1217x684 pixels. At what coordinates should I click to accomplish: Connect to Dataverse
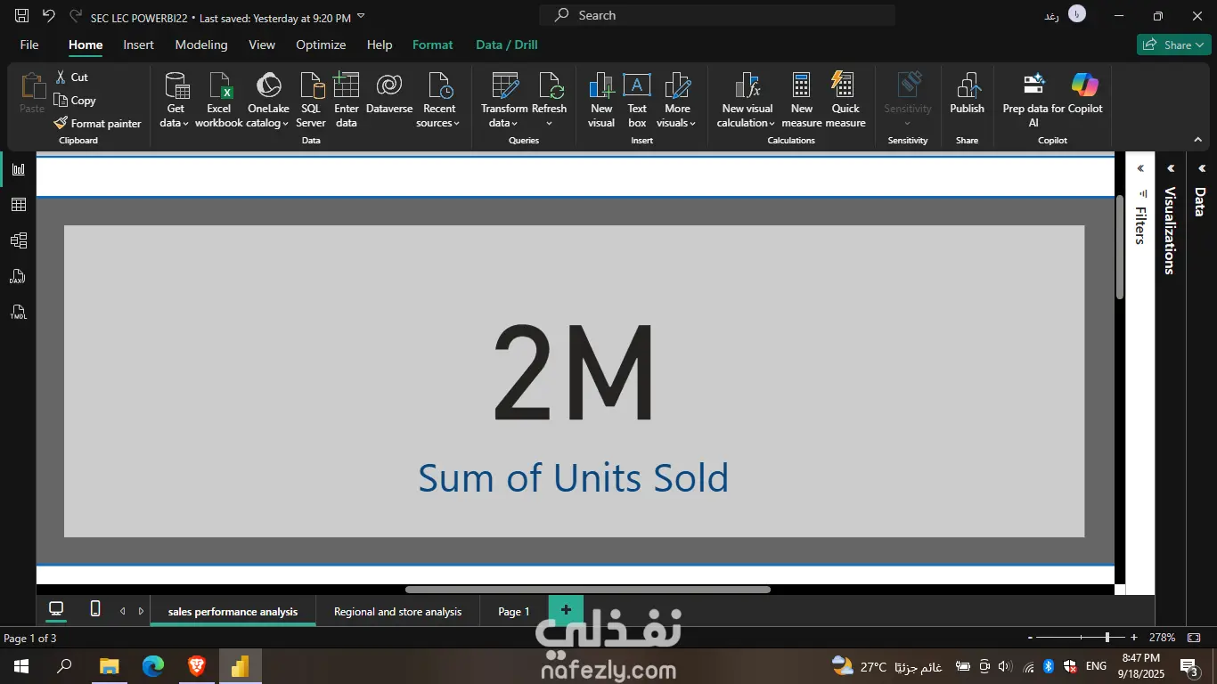tap(389, 94)
